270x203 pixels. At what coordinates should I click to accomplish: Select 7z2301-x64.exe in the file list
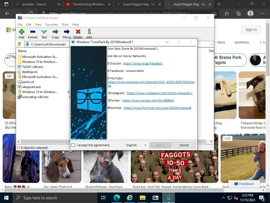click(32, 67)
